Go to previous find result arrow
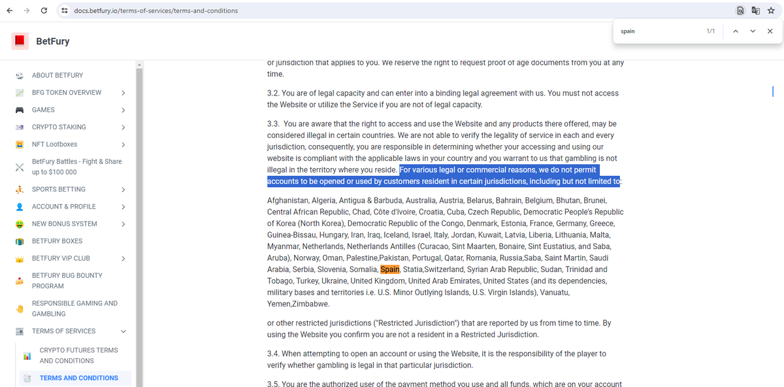784x387 pixels. 736,31
